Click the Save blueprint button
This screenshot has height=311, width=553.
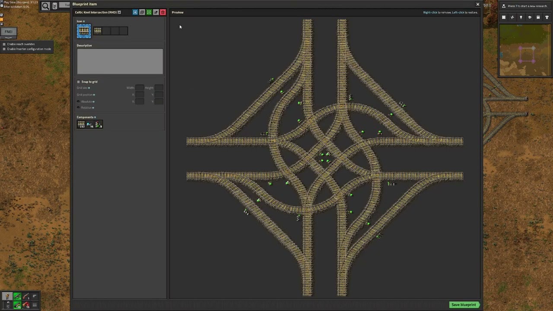pyautogui.click(x=464, y=305)
